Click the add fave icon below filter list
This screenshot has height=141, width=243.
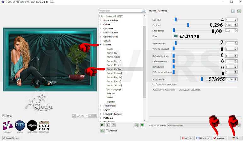[x=102, y=125]
